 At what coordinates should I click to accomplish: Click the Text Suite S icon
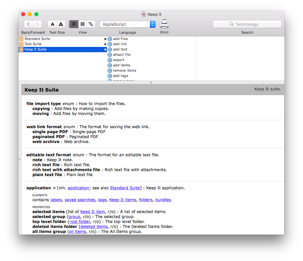click(x=21, y=44)
